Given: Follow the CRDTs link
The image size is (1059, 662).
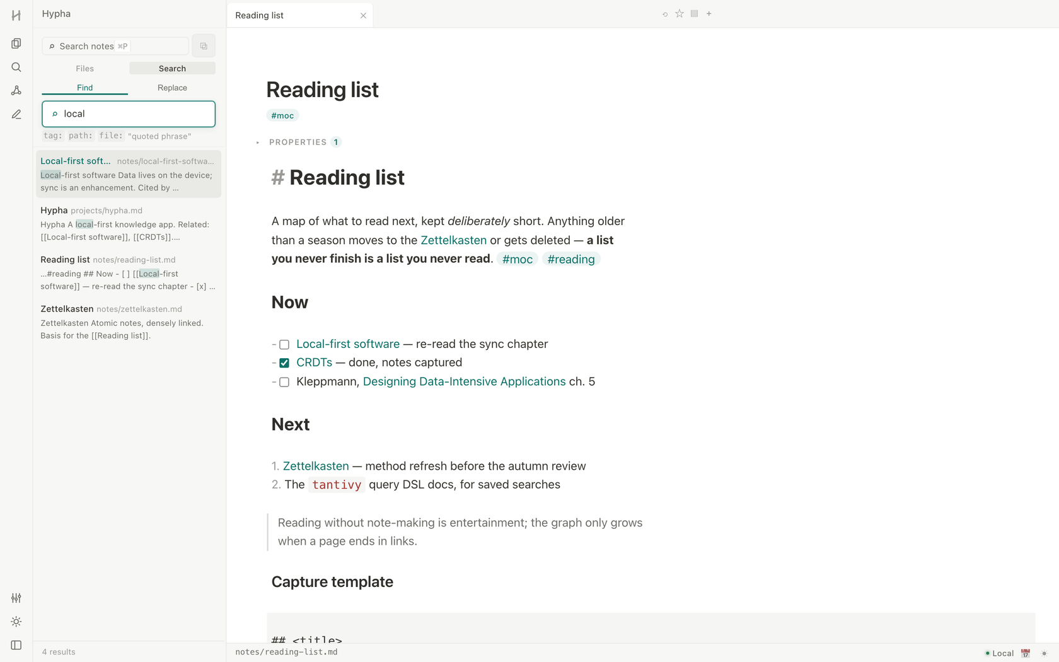Looking at the screenshot, I should pos(315,363).
